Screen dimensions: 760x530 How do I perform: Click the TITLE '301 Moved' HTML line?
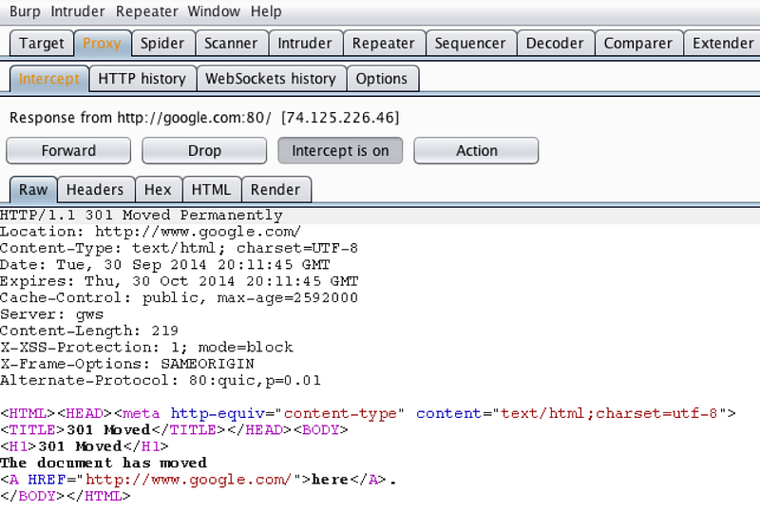point(174,429)
